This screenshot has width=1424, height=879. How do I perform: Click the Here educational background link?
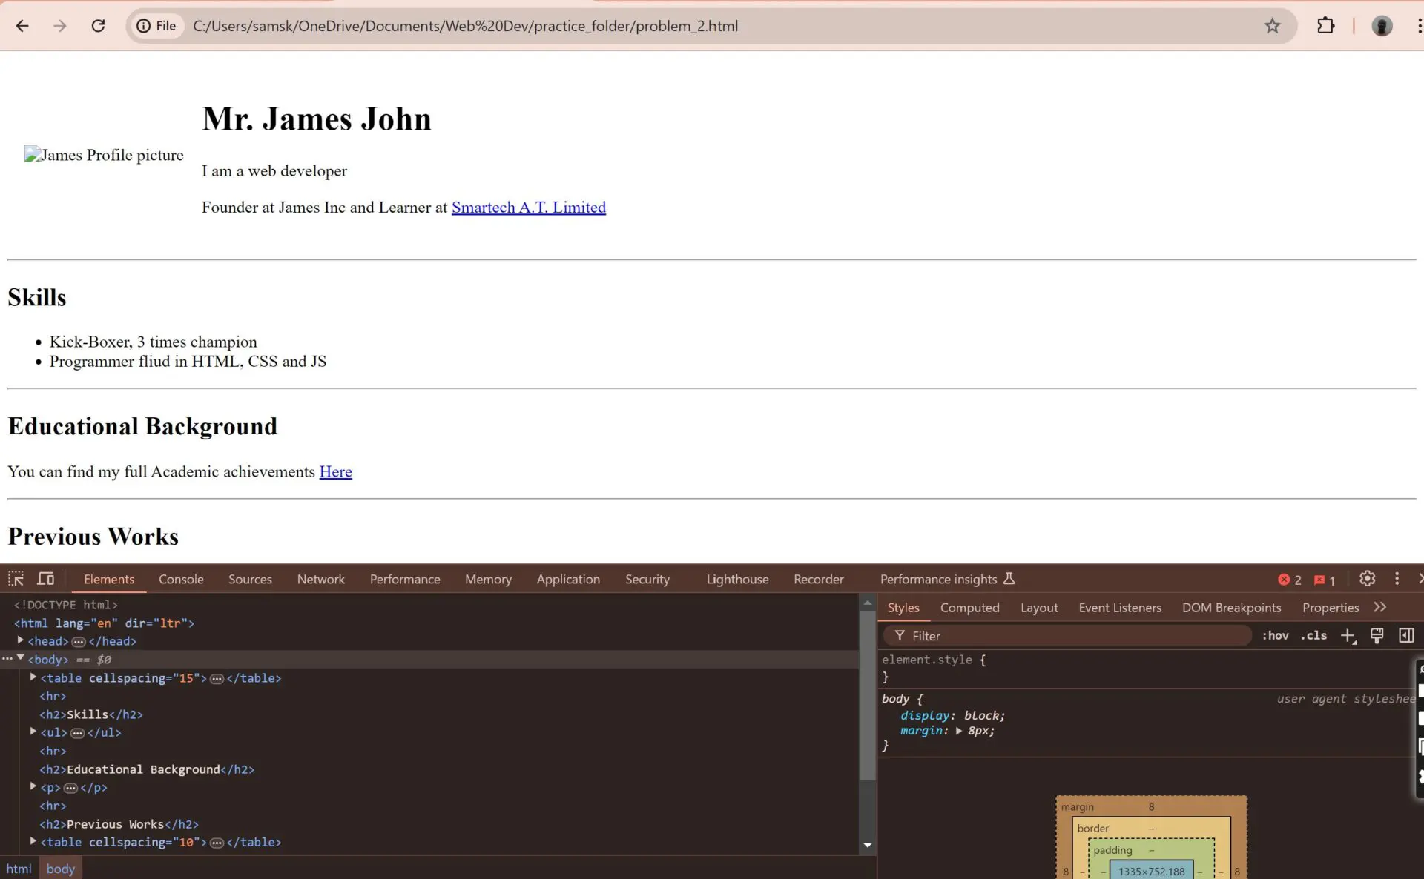(334, 471)
